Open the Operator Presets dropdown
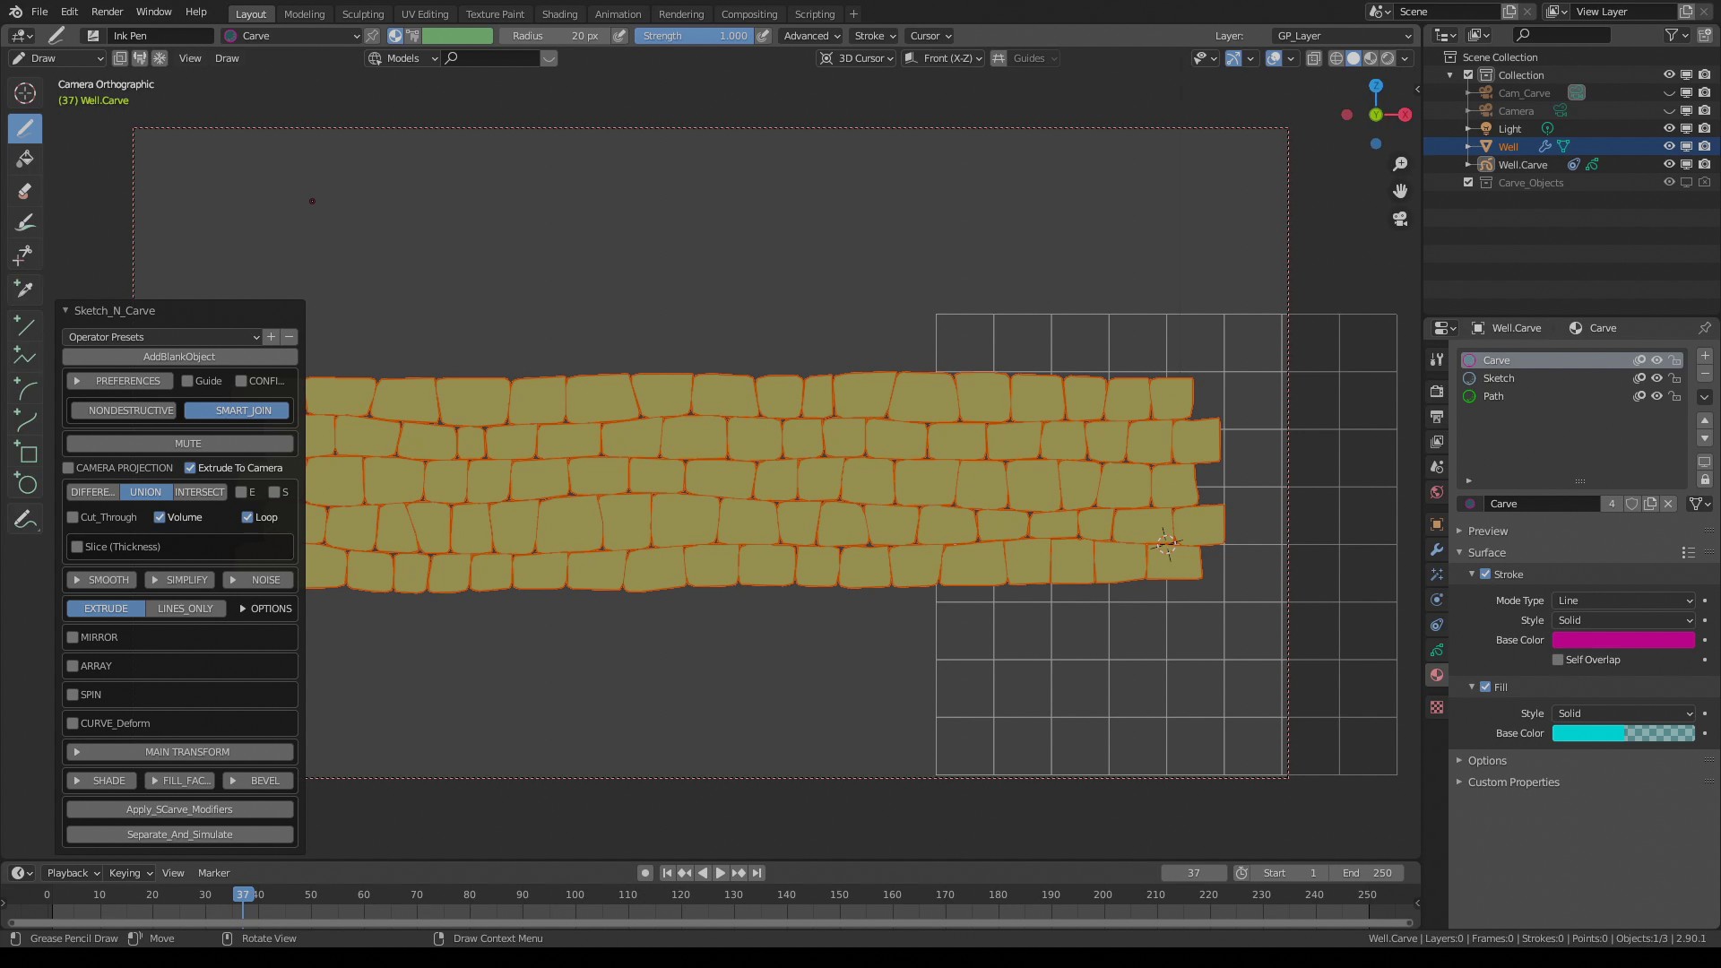The width and height of the screenshot is (1721, 968). 162,337
